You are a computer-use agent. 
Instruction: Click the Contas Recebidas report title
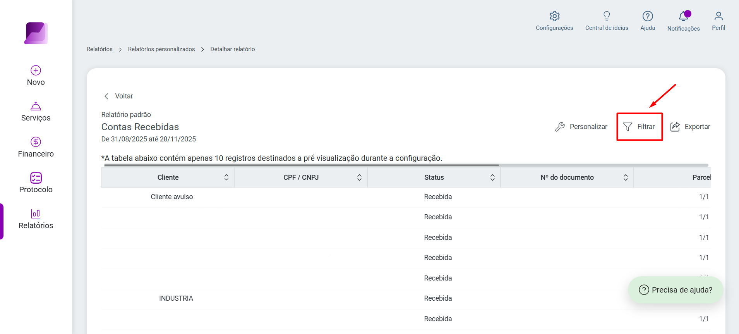pos(140,127)
